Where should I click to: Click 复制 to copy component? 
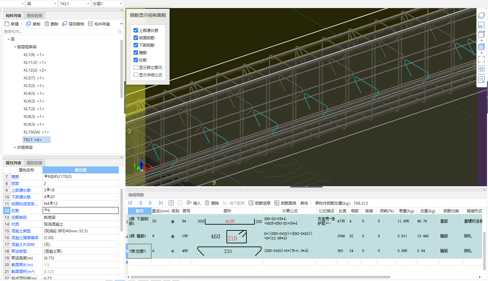point(33,24)
